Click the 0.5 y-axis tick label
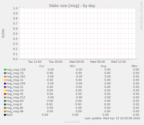Image resolution: width=144 pixels, height=125 pixels. [15, 34]
